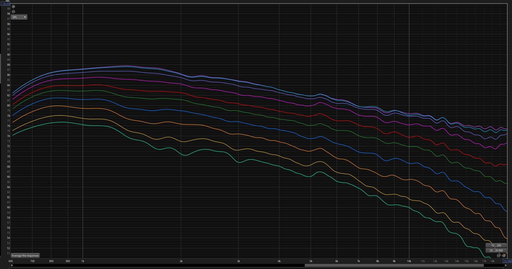
Task: Click the 70 value on SPL axis
Action: coord(8,156)
